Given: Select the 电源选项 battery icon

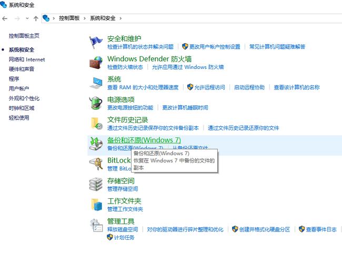Looking at the screenshot, I should [96, 103].
